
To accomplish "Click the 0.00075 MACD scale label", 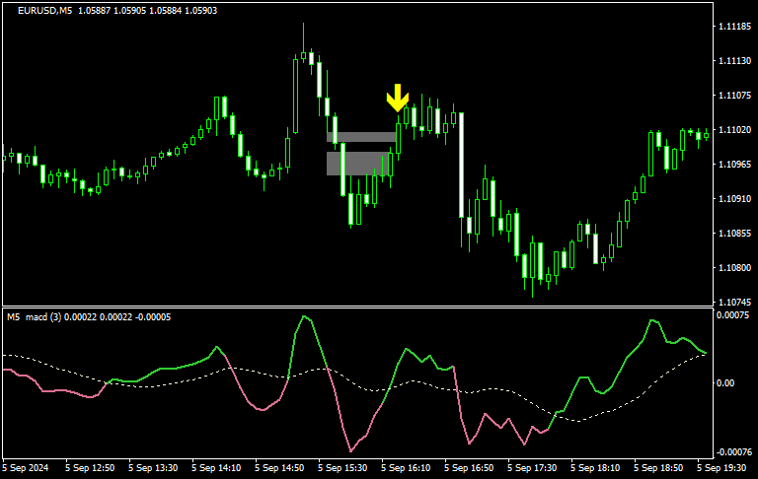I will coord(731,315).
